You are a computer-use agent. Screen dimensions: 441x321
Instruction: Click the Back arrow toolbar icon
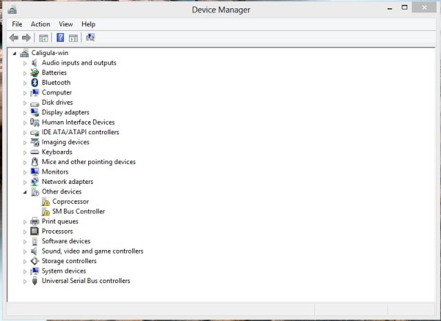coord(14,38)
